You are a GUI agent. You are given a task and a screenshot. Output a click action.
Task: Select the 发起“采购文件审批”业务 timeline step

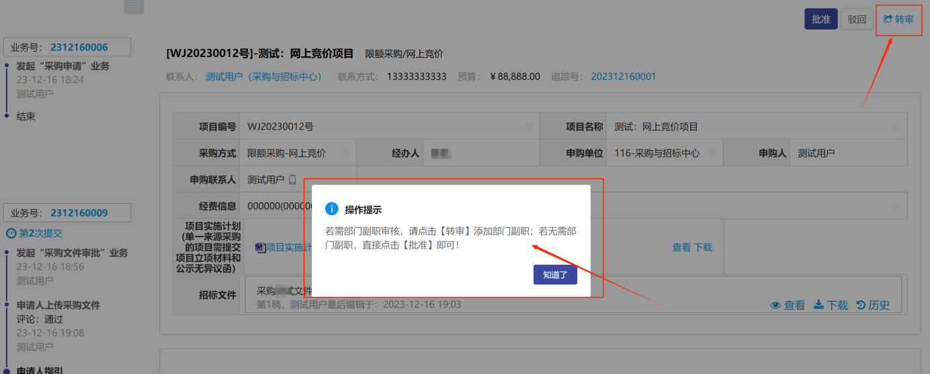pos(72,253)
